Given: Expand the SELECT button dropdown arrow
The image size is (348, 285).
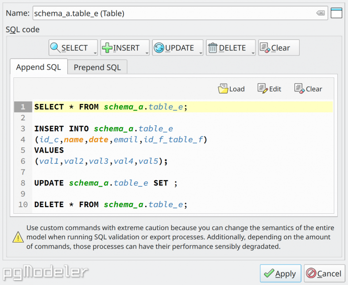Looking at the screenshot, I should (95, 53).
